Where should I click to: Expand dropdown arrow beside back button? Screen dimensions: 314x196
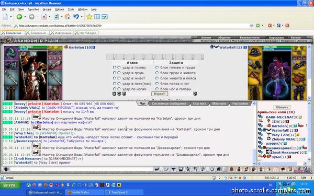[25, 17]
